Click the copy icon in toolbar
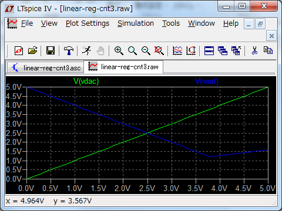Image resolution: width=282 pixels, height=211 pixels. click(268, 50)
